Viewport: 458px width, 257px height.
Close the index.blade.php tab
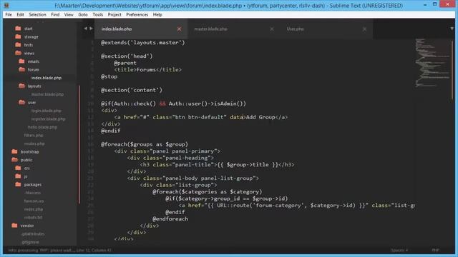point(179,29)
